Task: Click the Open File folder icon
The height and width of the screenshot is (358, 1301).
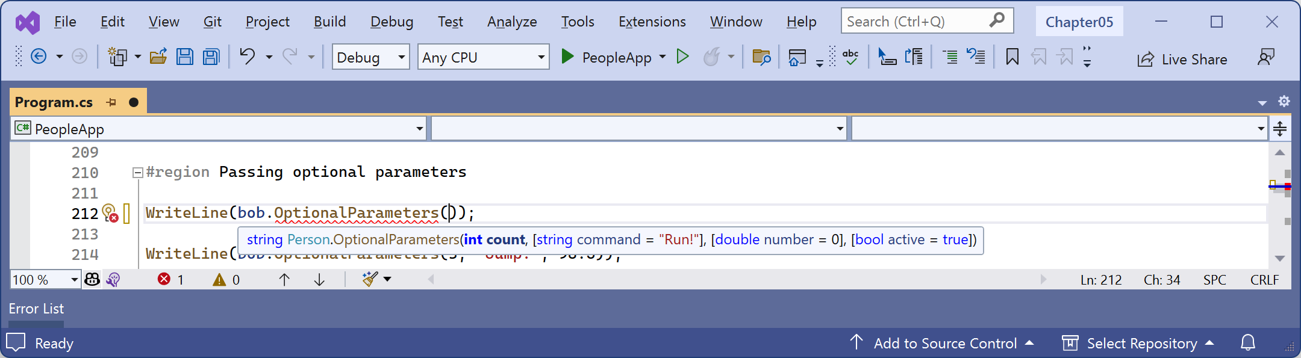Action: click(158, 57)
